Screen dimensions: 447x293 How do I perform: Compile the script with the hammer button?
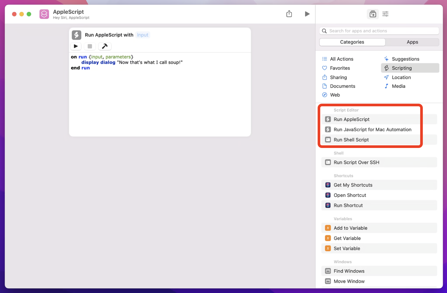coord(105,46)
